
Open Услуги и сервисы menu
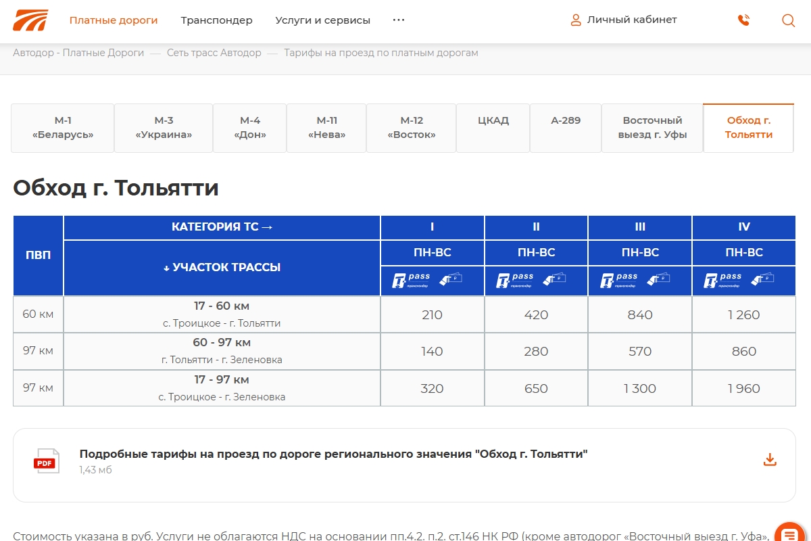(323, 20)
